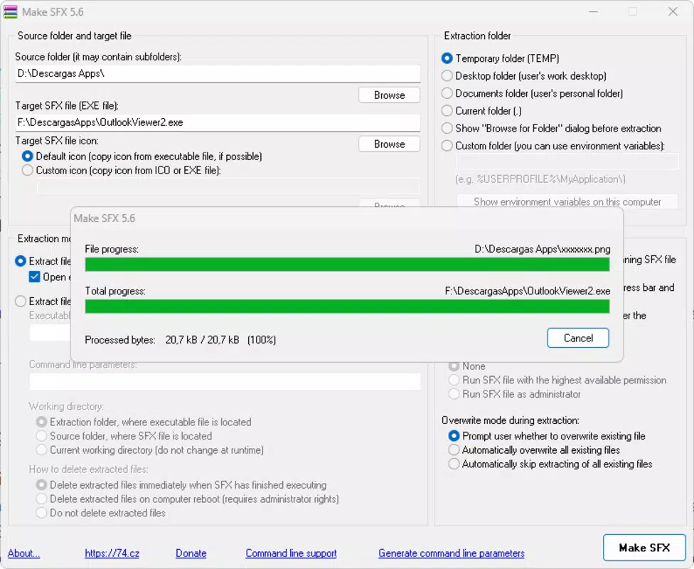This screenshot has height=569, width=694.
Task: Select Delete extracted files immediately option
Action: point(181,485)
